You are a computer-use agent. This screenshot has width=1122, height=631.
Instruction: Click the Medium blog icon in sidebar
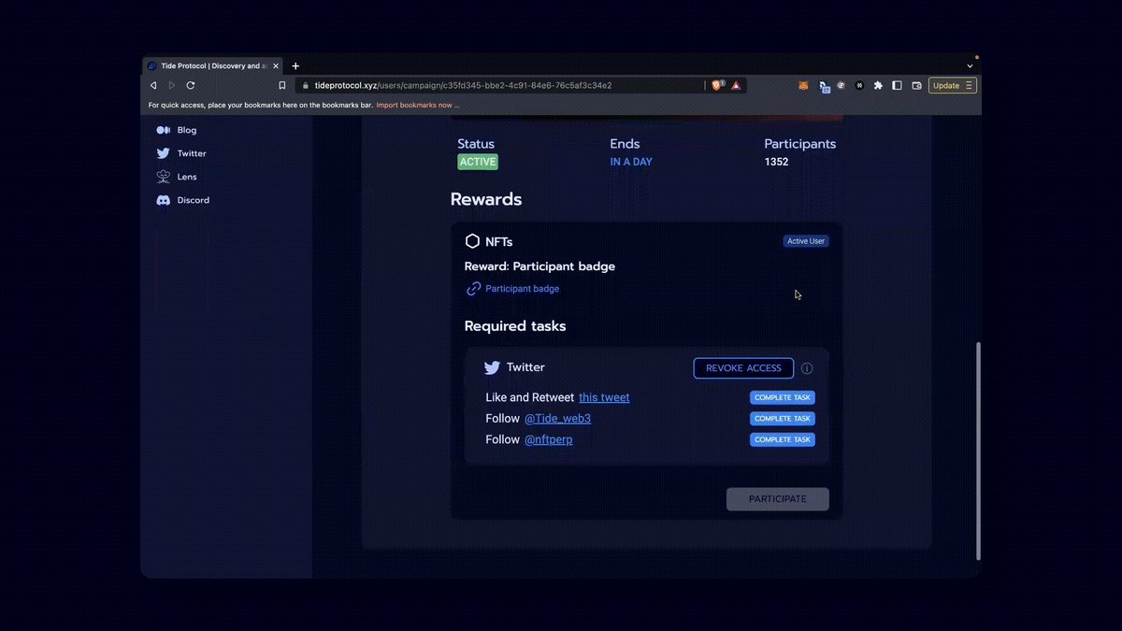pyautogui.click(x=163, y=130)
